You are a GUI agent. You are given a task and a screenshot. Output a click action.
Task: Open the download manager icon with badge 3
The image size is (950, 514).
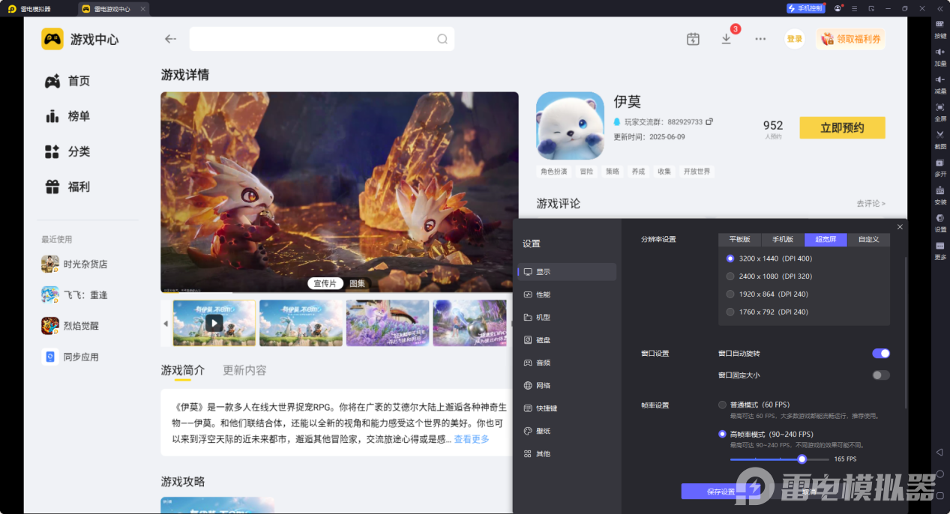click(726, 37)
